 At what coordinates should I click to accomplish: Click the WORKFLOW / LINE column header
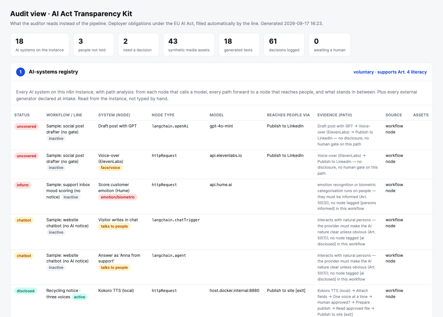pyautogui.click(x=64, y=115)
